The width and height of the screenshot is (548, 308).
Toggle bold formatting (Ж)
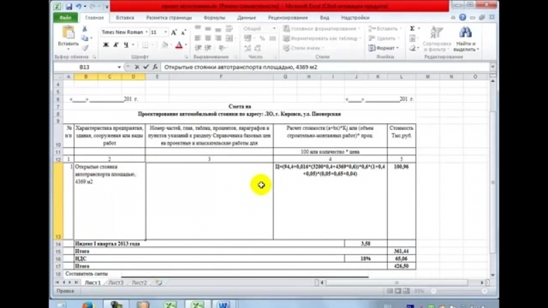[106, 45]
